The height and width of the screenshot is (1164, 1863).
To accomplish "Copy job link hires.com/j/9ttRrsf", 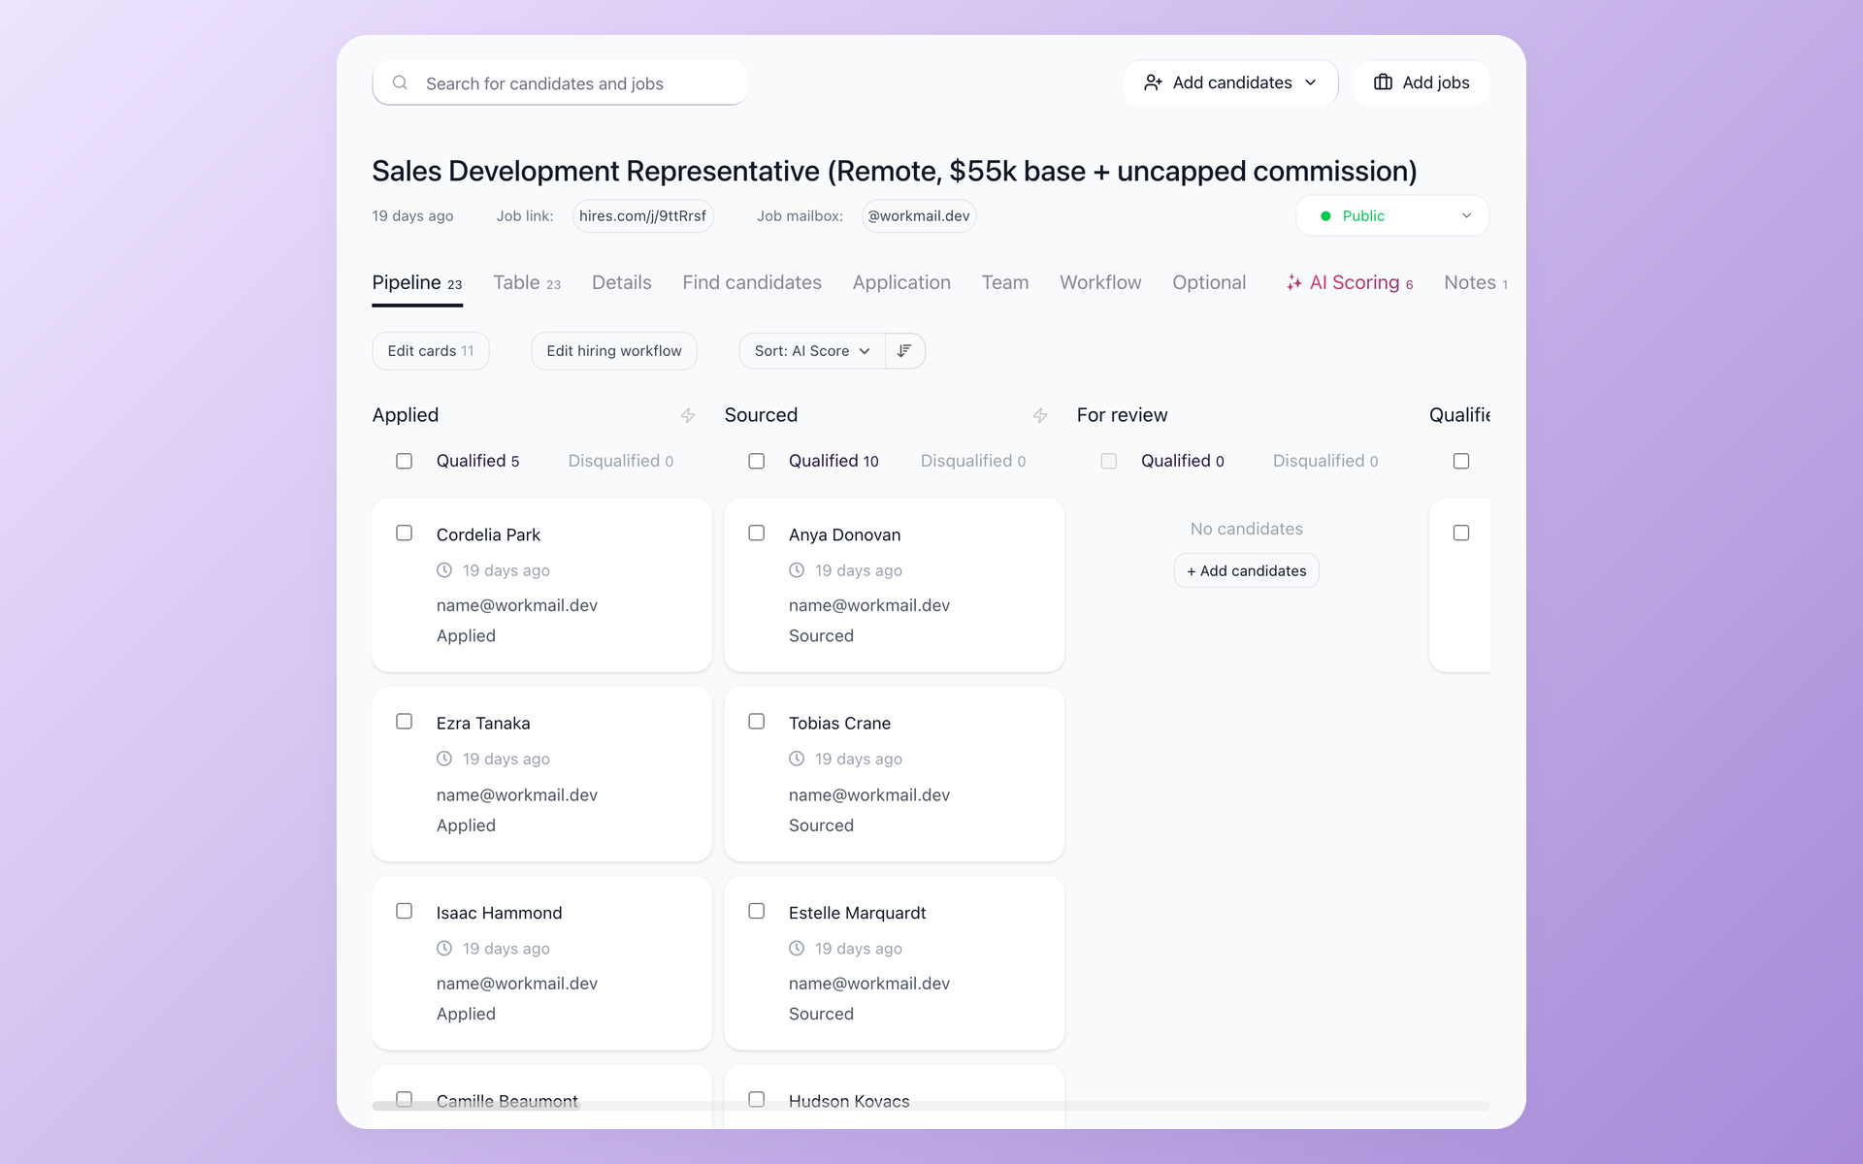I will point(642,215).
